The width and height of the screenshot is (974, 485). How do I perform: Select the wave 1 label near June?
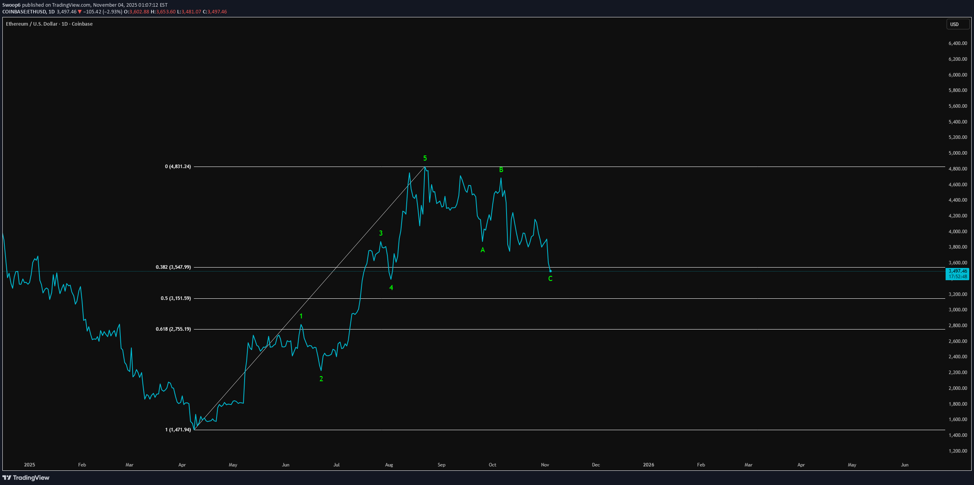coord(301,316)
